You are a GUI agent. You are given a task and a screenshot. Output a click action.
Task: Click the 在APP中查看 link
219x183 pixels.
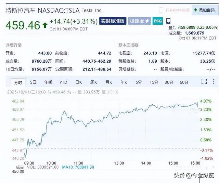pos(178,10)
